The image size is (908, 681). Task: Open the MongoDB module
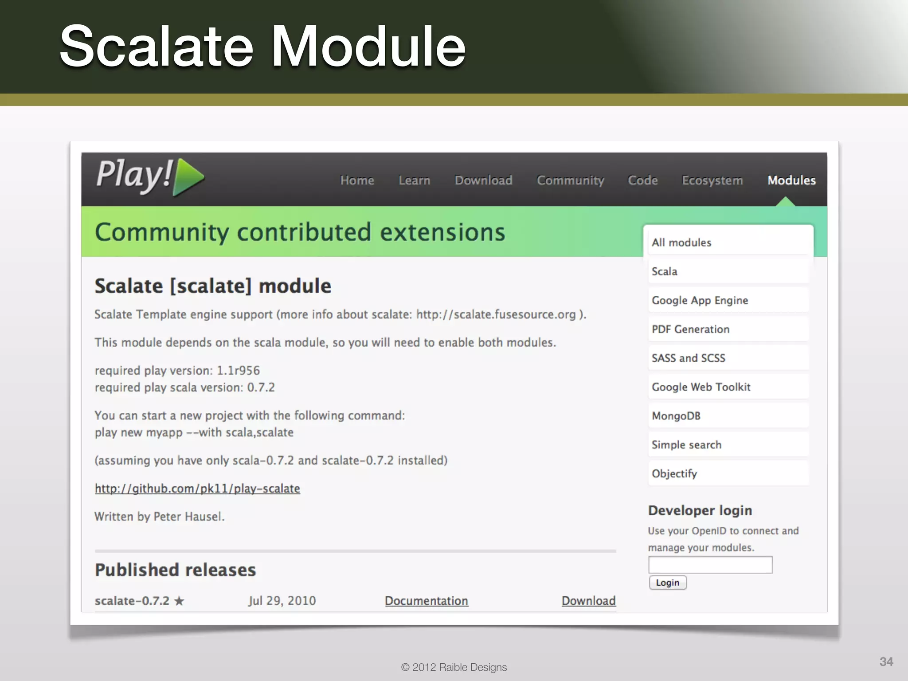(x=728, y=416)
